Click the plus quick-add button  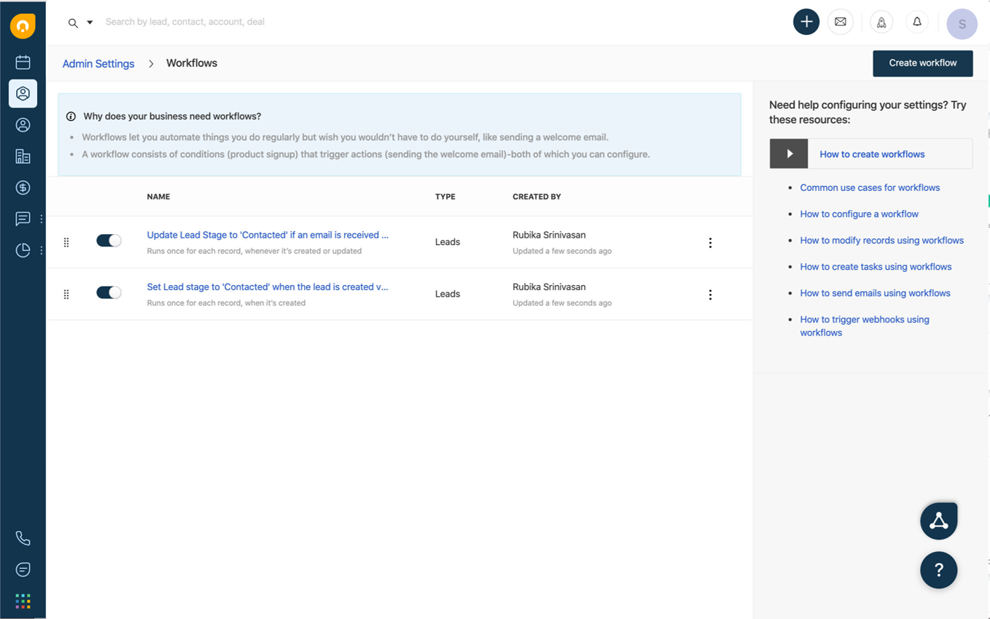point(806,22)
